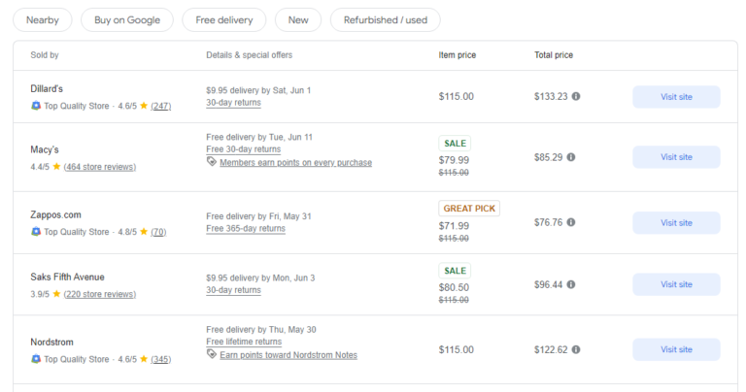The image size is (746, 392).
Task: Click Dillard's Top Quality Store badge icon
Action: (36, 106)
